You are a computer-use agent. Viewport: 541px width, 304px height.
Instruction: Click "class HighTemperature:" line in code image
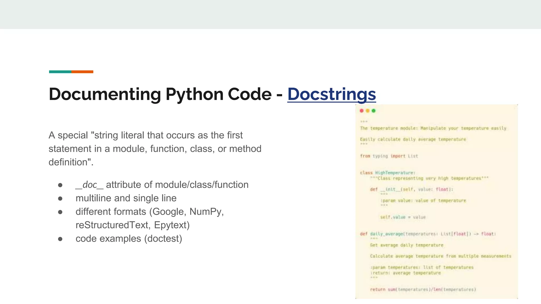[x=388, y=173]
